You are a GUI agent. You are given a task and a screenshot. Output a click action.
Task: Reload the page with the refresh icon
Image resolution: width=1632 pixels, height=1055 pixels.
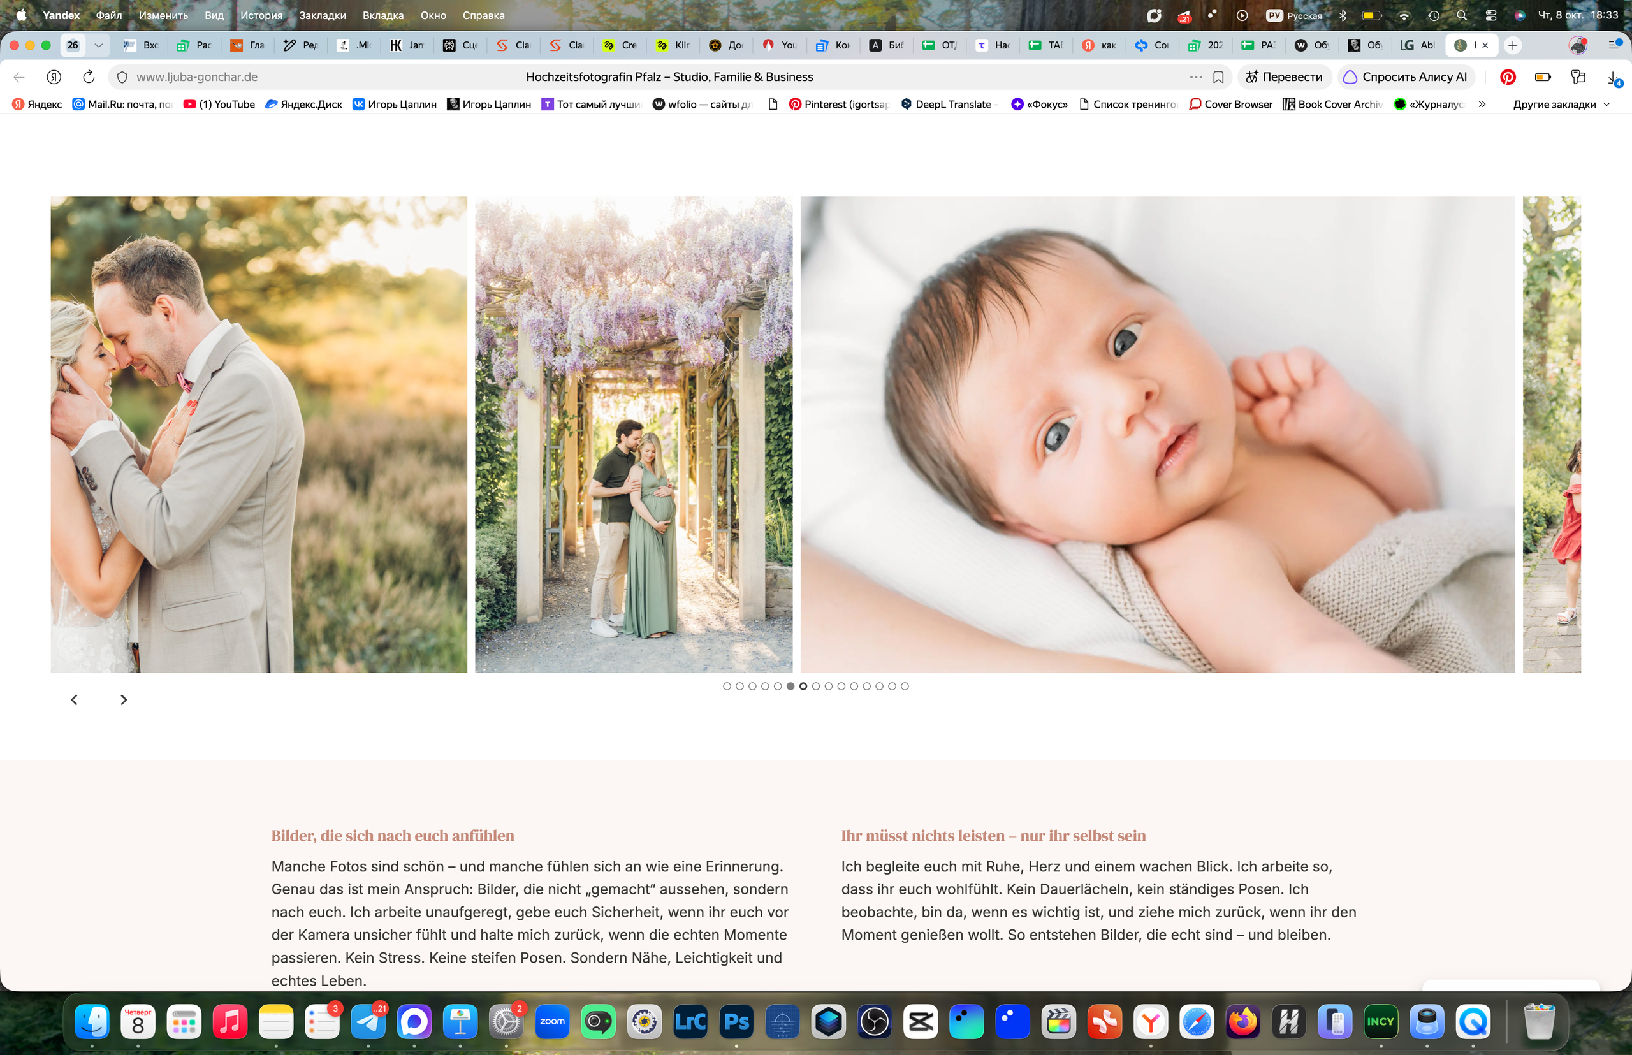tap(89, 76)
